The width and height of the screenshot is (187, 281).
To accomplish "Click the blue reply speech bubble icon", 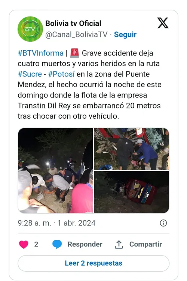I will pos(57,244).
